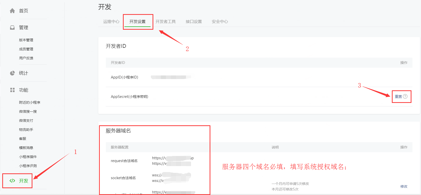Image resolution: width=421 pixels, height=195 pixels.
Task: Switch to the 运维中心 tab
Action: 111,22
